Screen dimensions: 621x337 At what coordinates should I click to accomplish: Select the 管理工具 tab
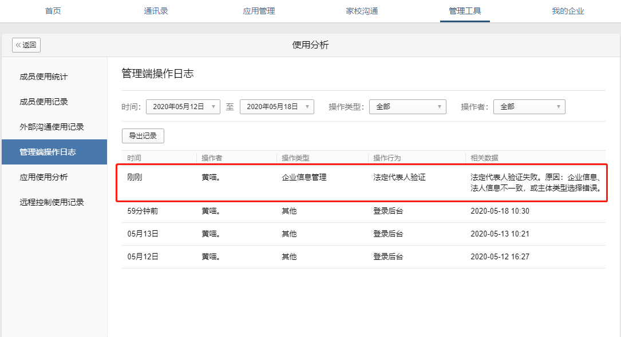pos(465,11)
